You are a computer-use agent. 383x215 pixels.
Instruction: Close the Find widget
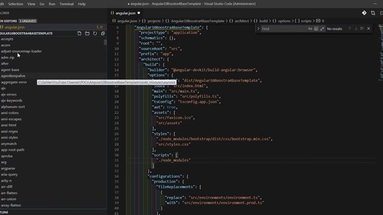[369, 29]
